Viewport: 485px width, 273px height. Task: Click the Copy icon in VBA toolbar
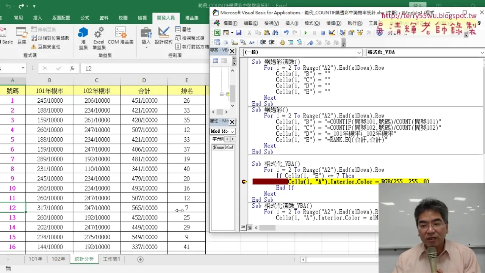click(258, 33)
